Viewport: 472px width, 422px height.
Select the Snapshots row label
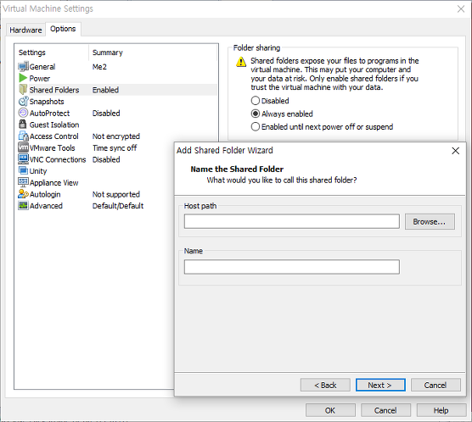pos(47,102)
